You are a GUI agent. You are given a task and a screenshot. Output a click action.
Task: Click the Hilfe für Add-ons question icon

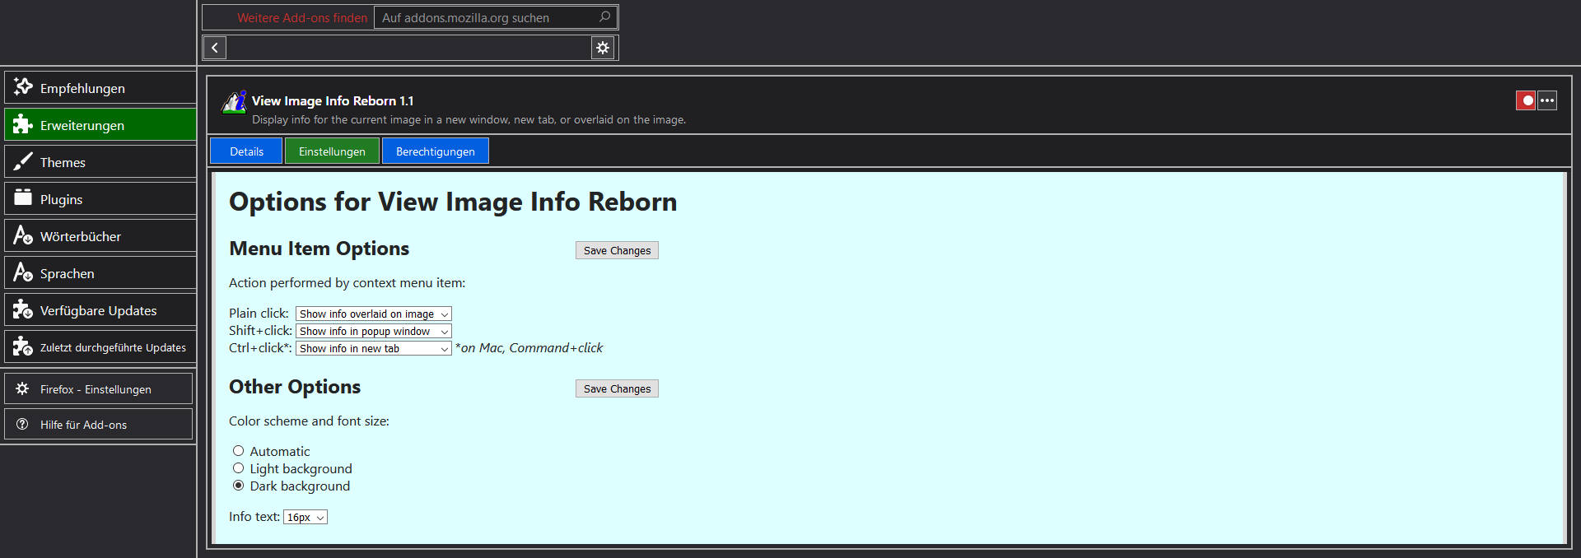tap(22, 424)
